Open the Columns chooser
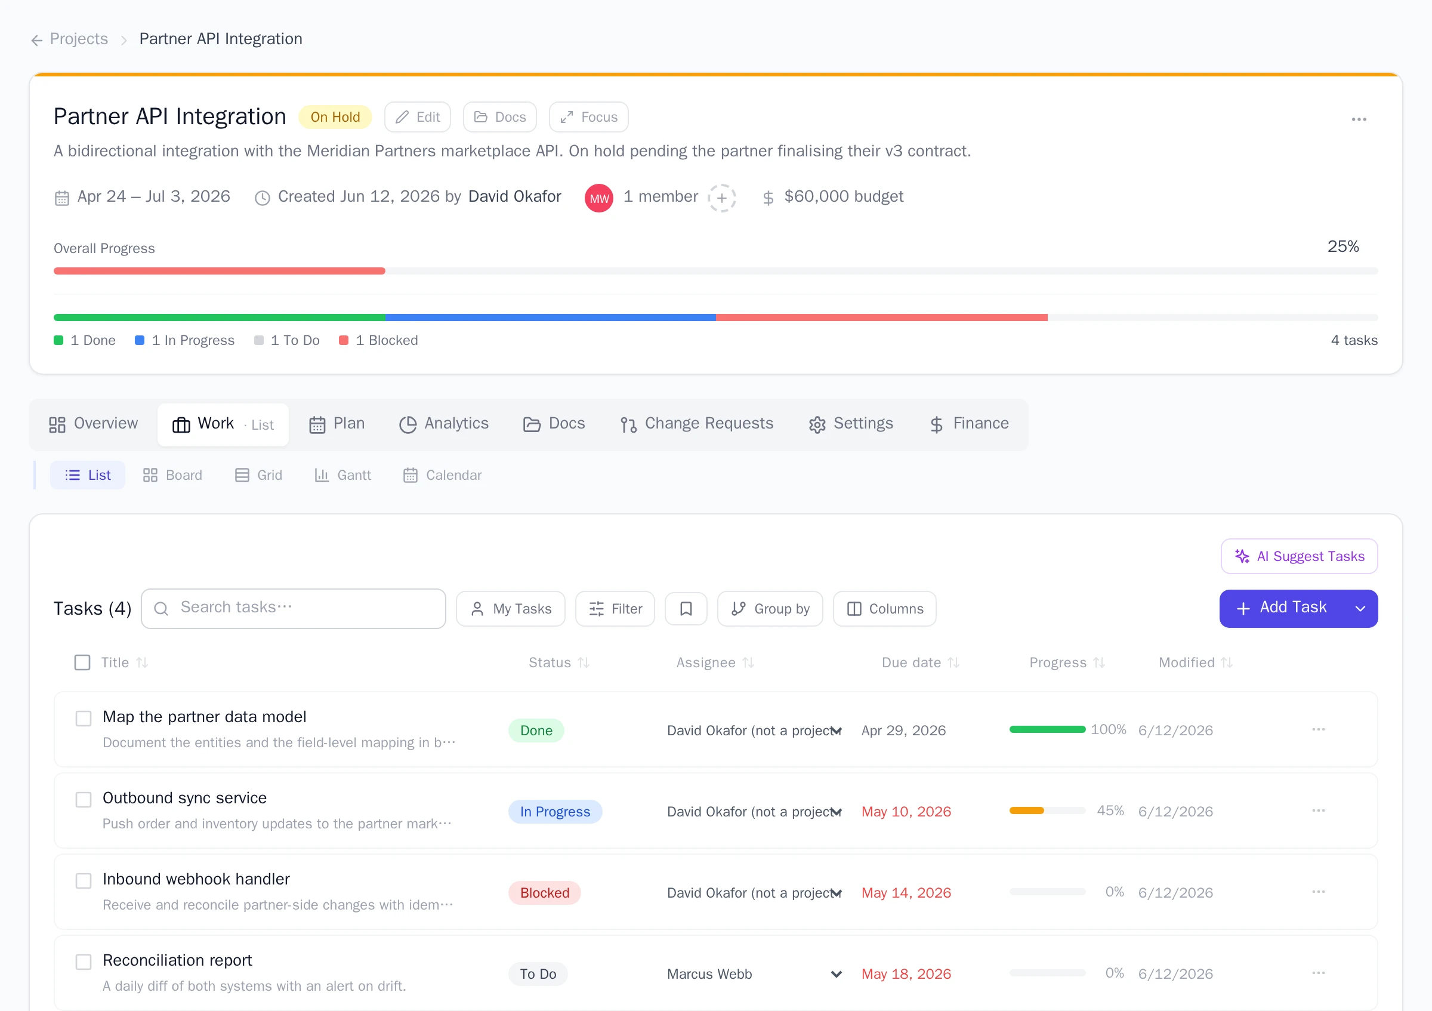 tap(885, 609)
